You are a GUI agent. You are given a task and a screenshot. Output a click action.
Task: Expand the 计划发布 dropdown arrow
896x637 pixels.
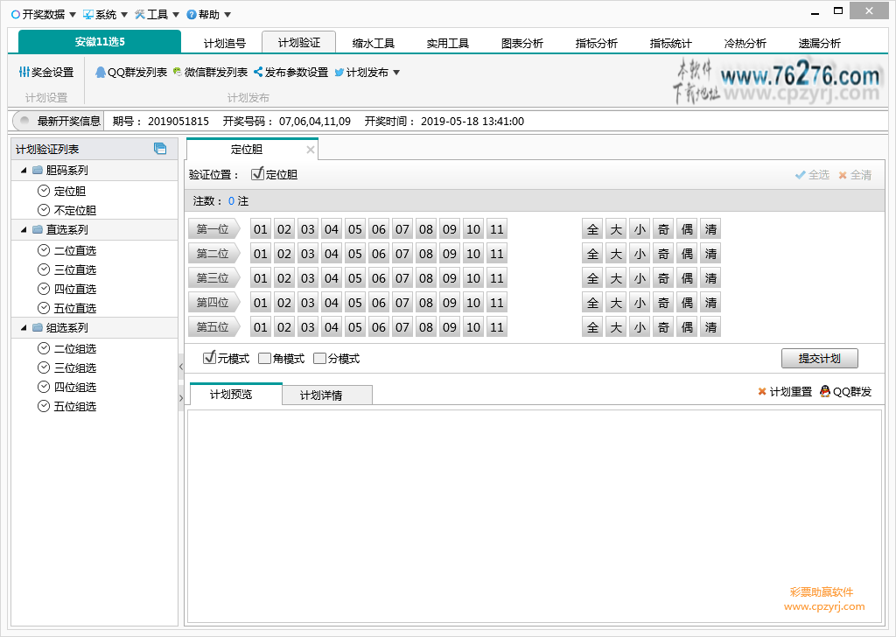pyautogui.click(x=396, y=73)
